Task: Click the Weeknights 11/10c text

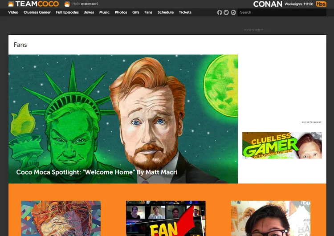Action: click(299, 4)
